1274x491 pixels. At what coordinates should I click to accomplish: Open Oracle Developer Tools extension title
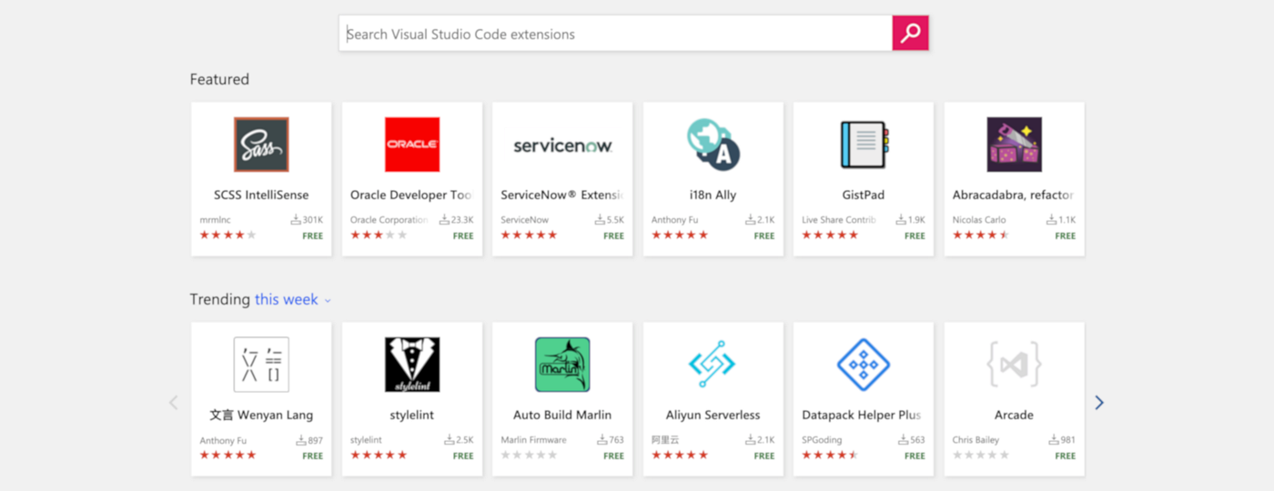point(411,195)
